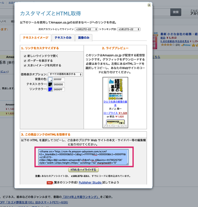Click ロープライス ¥1,328 link
The height and width of the screenshot is (207, 198).
[x=115, y=113]
